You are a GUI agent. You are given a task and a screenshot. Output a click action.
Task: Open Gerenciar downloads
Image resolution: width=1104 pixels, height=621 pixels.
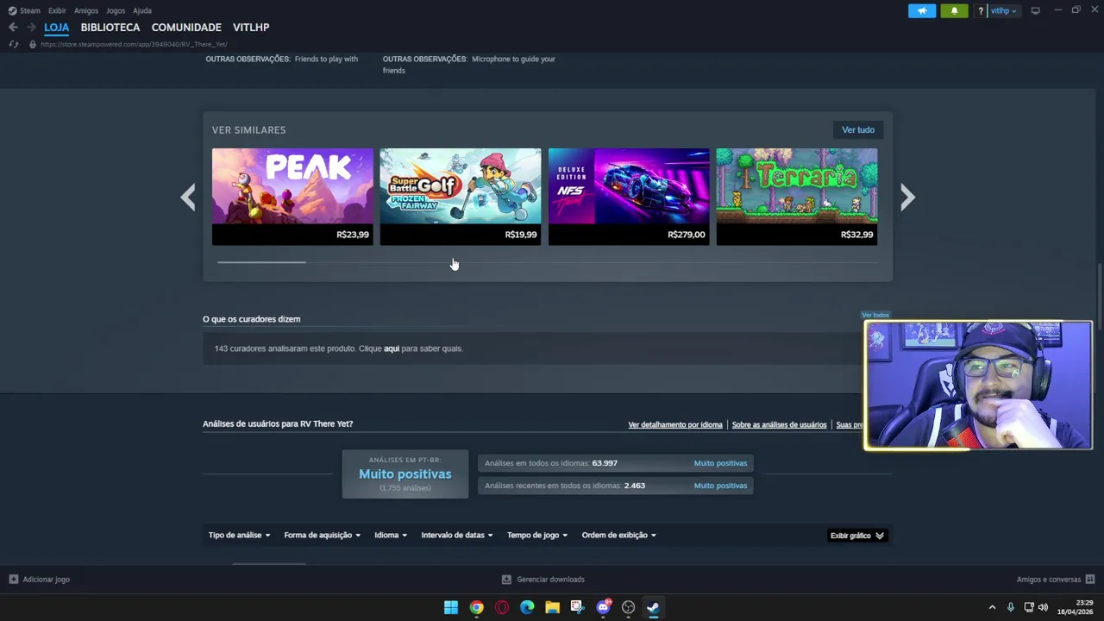pos(543,580)
